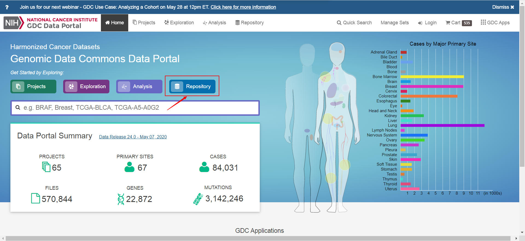Screen dimensions: 525x241
Task: Click the Mutations count 3,142,246
Action: pyautogui.click(x=224, y=198)
